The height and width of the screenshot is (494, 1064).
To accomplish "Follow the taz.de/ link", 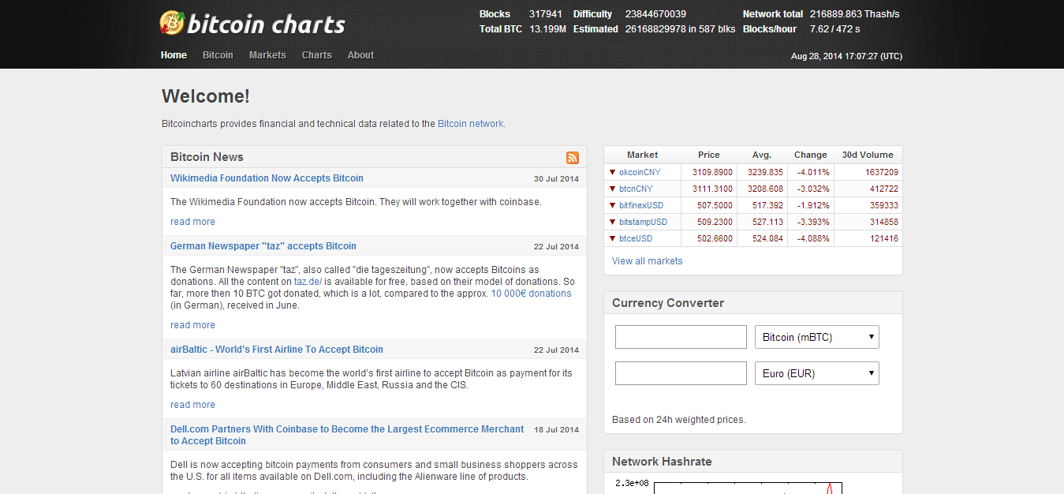I will tap(308, 282).
